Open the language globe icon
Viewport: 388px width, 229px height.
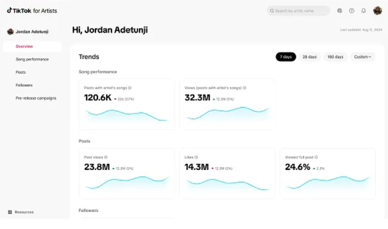tap(340, 11)
